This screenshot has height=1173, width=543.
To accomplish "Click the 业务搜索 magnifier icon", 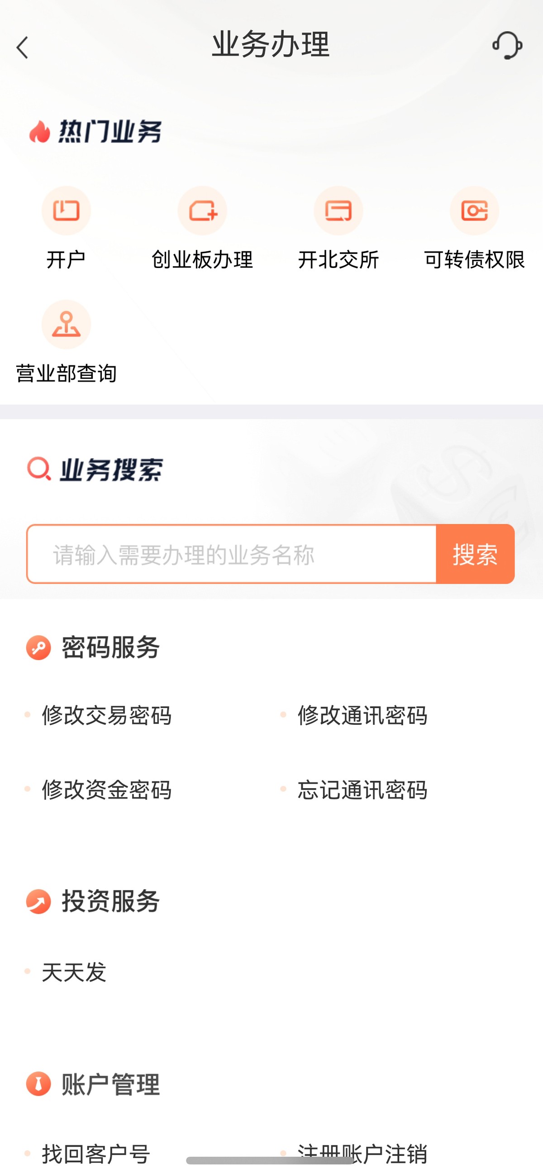I will 38,469.
